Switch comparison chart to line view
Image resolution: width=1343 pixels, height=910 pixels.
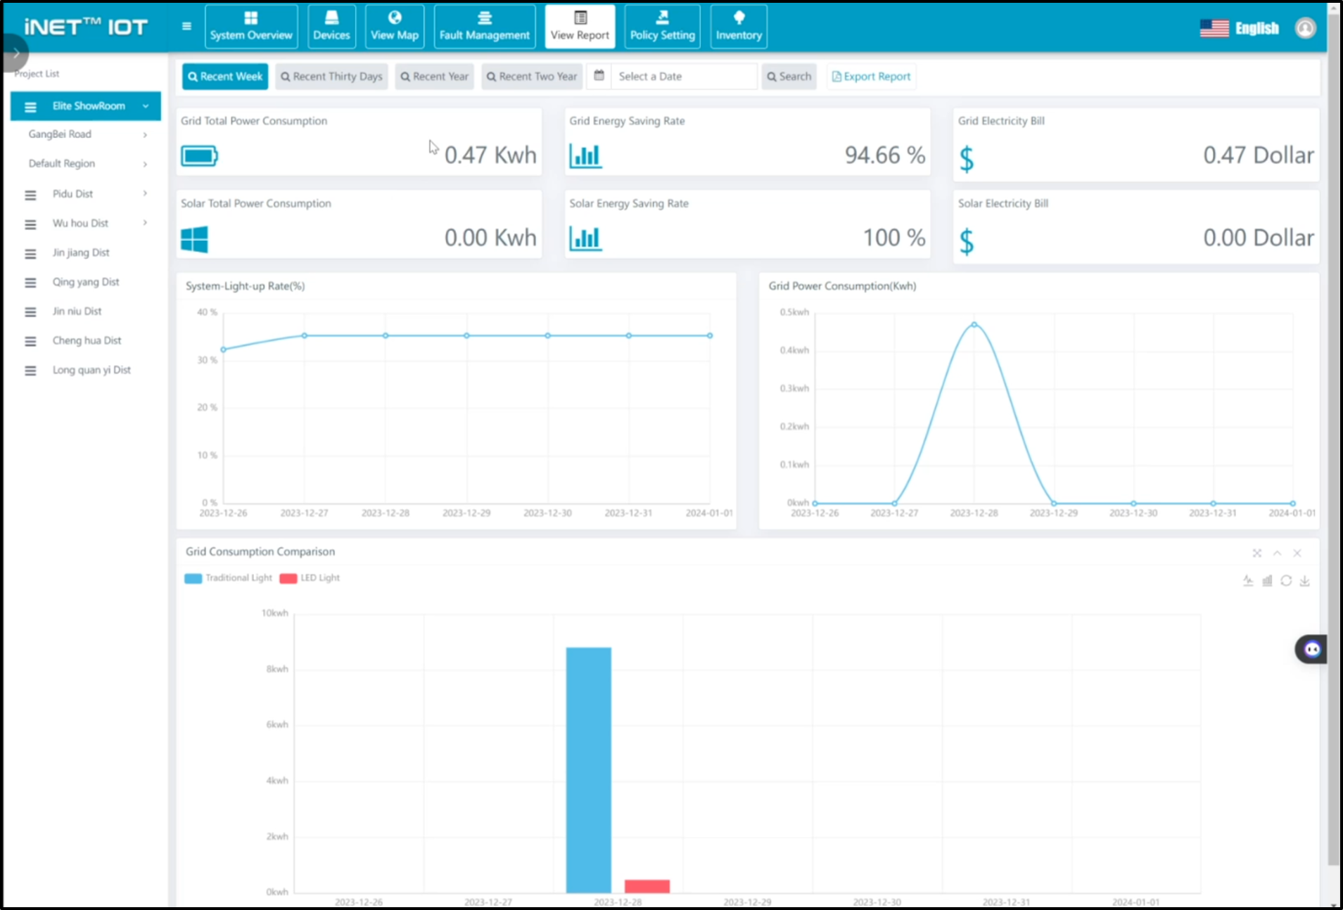pos(1248,581)
